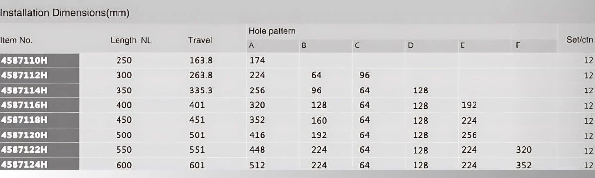
Task: Click the Length NL column header
Action: point(131,40)
